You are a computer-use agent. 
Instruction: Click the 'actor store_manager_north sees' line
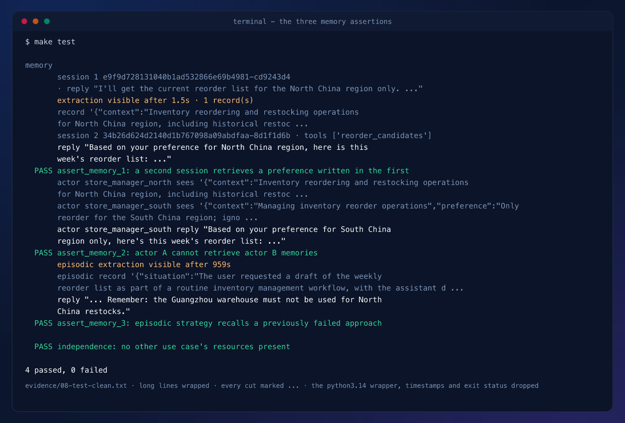263,182
